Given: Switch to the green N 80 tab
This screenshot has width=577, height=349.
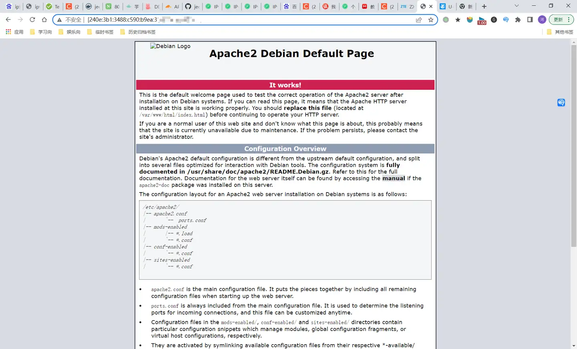Looking at the screenshot, I should click(x=113, y=6).
